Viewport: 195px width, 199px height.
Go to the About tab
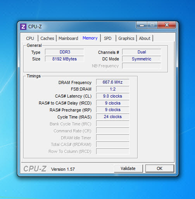145,38
